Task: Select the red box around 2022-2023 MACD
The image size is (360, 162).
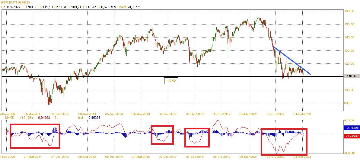Action: pos(284,142)
